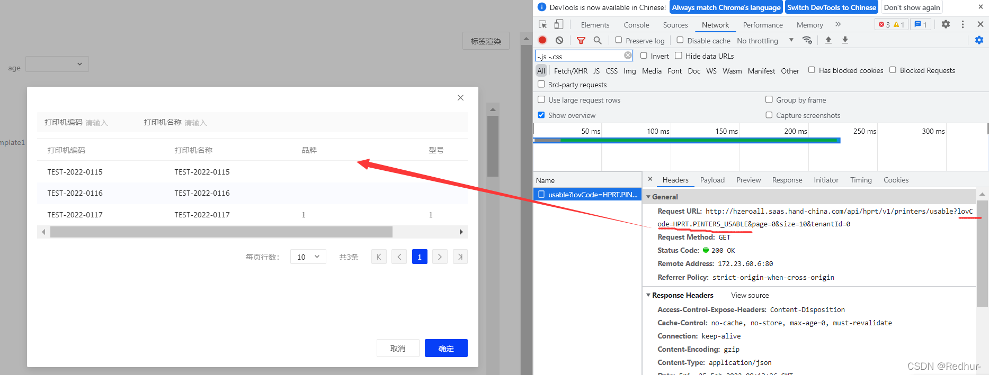
Task: Clear the network log
Action: tap(559, 40)
